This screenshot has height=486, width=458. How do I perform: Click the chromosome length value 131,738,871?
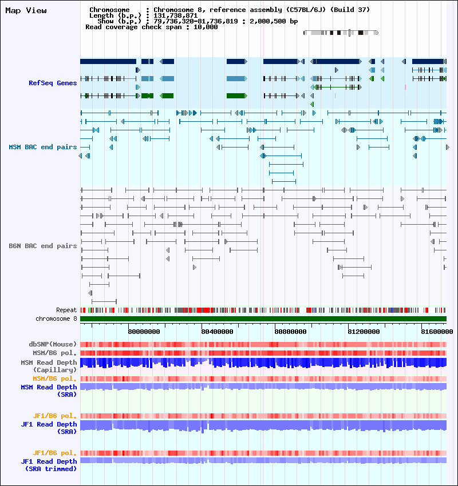click(176, 15)
